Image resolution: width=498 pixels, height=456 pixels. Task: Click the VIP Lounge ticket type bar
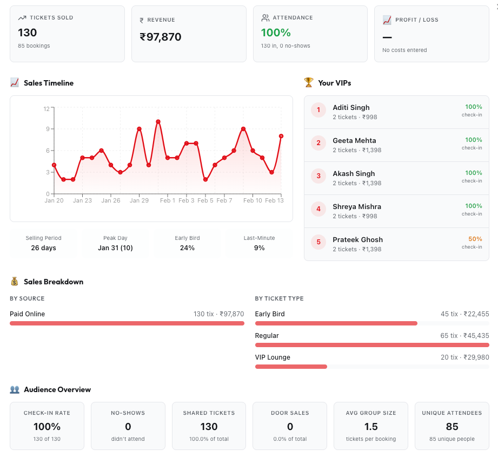point(291,367)
